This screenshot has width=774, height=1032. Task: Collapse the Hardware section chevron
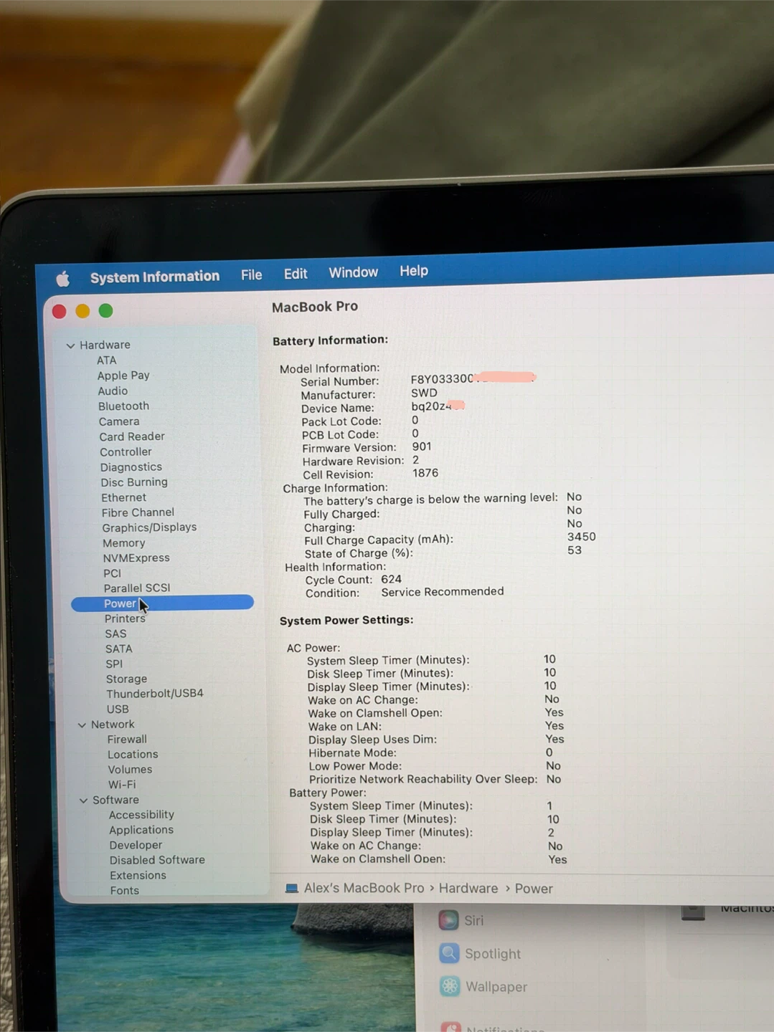click(70, 345)
